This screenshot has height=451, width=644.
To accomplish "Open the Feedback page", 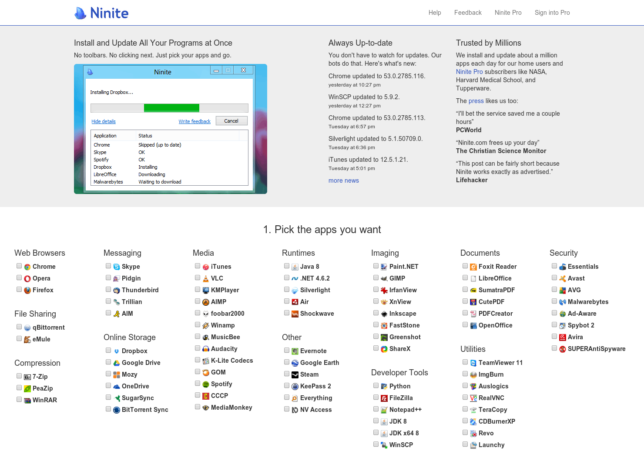I will [x=468, y=13].
